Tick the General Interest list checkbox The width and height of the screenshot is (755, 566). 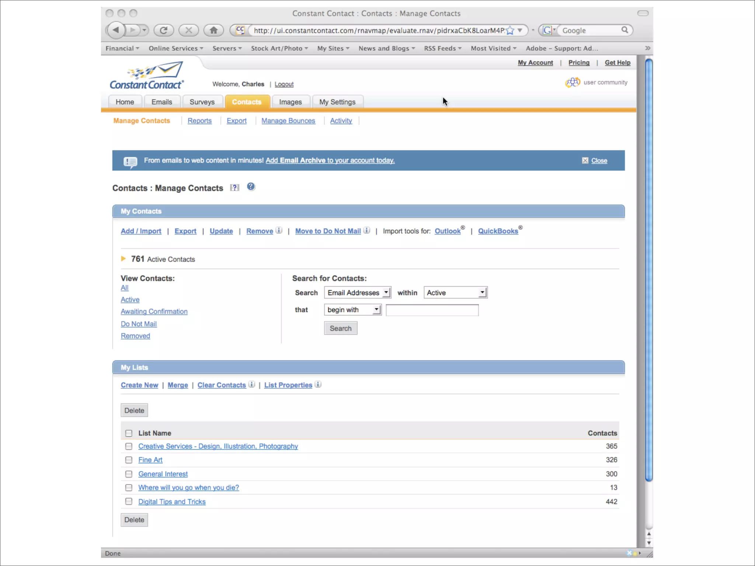[x=129, y=474]
